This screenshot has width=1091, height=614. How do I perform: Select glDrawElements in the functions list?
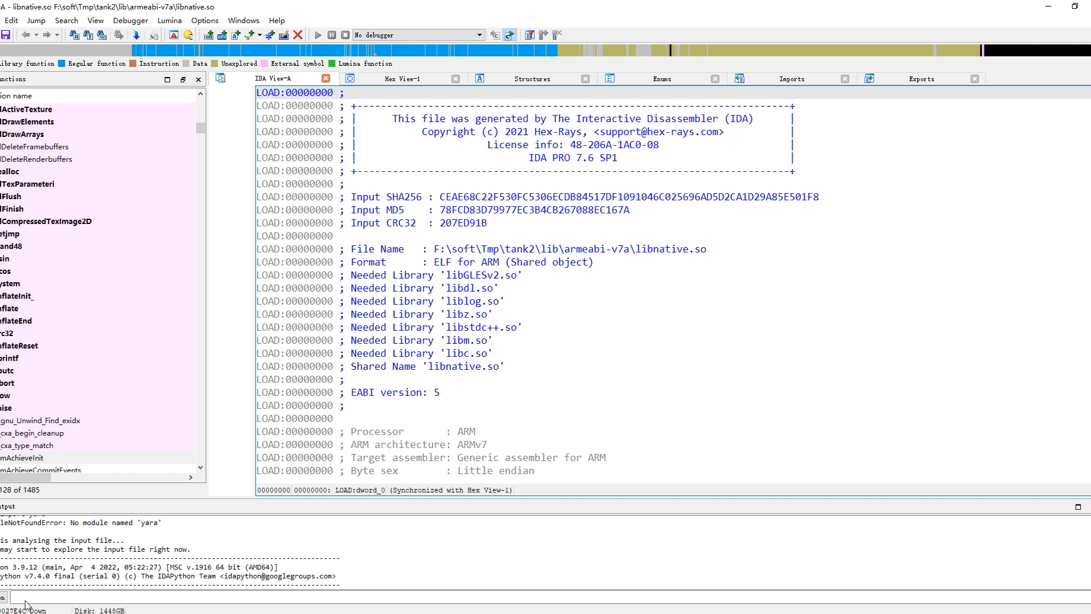[x=27, y=122]
